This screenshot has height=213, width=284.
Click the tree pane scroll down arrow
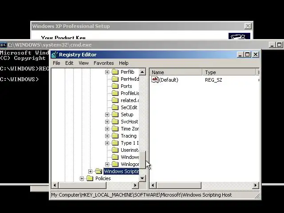point(142,178)
